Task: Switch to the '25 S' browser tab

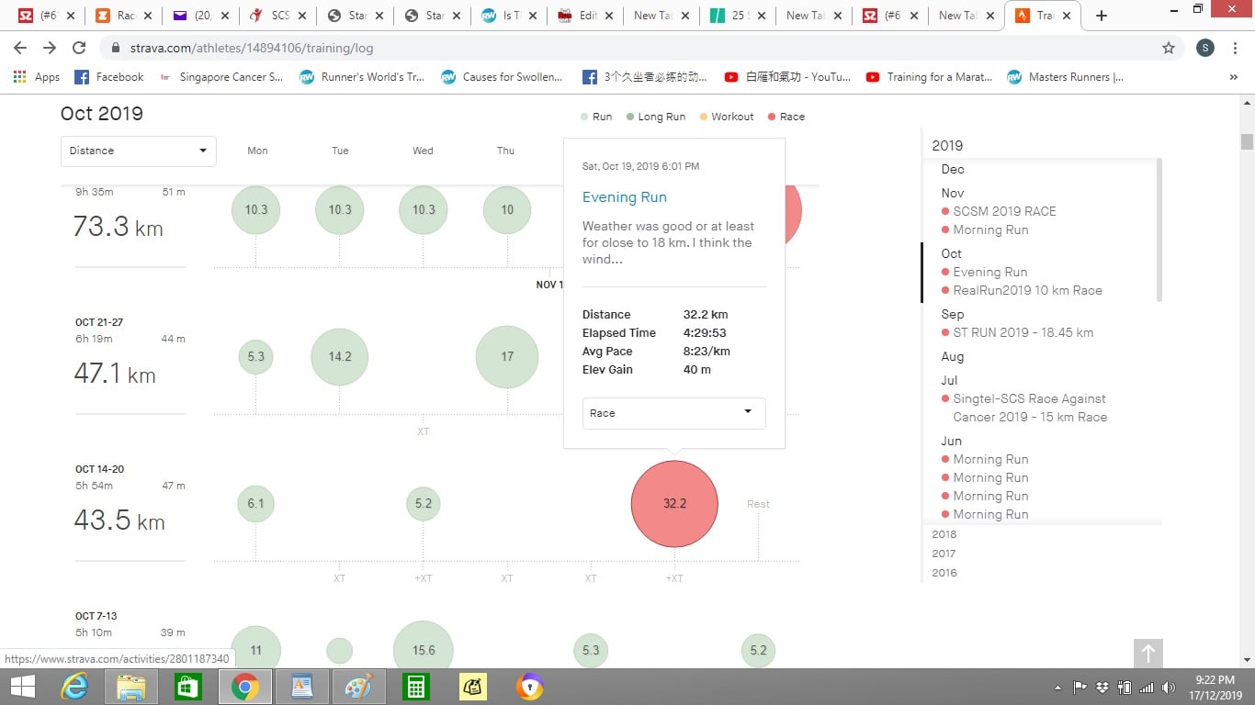Action: [x=739, y=16]
